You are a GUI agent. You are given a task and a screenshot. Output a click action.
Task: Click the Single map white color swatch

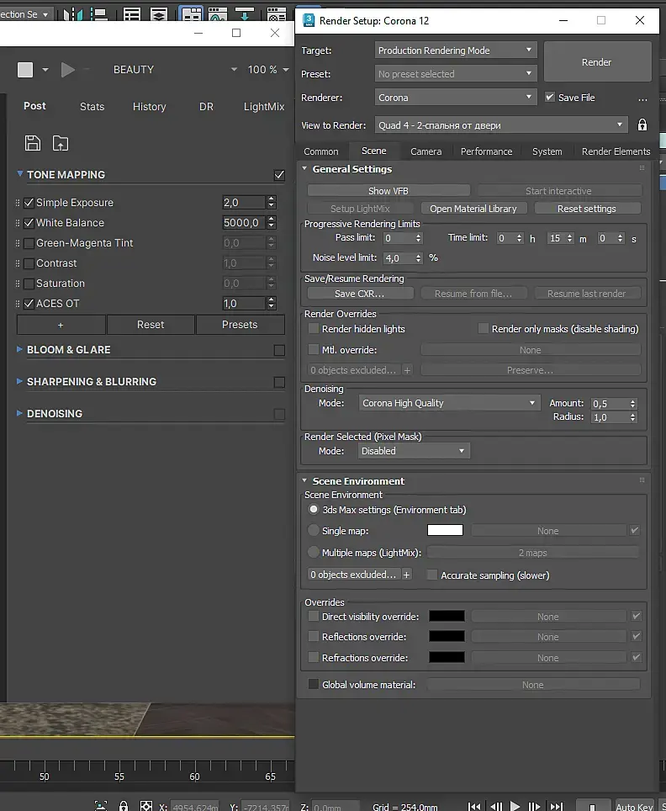click(445, 530)
